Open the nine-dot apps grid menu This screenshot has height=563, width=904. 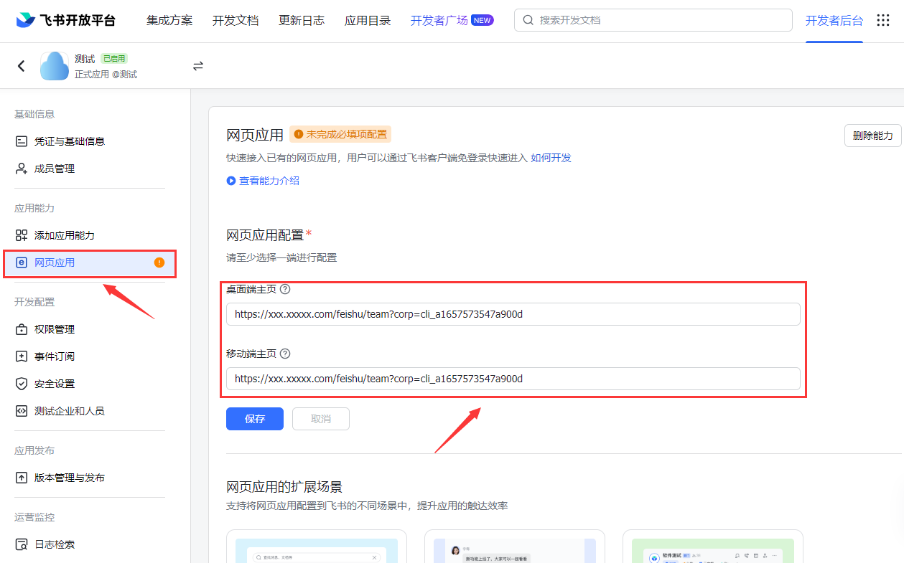point(883,20)
